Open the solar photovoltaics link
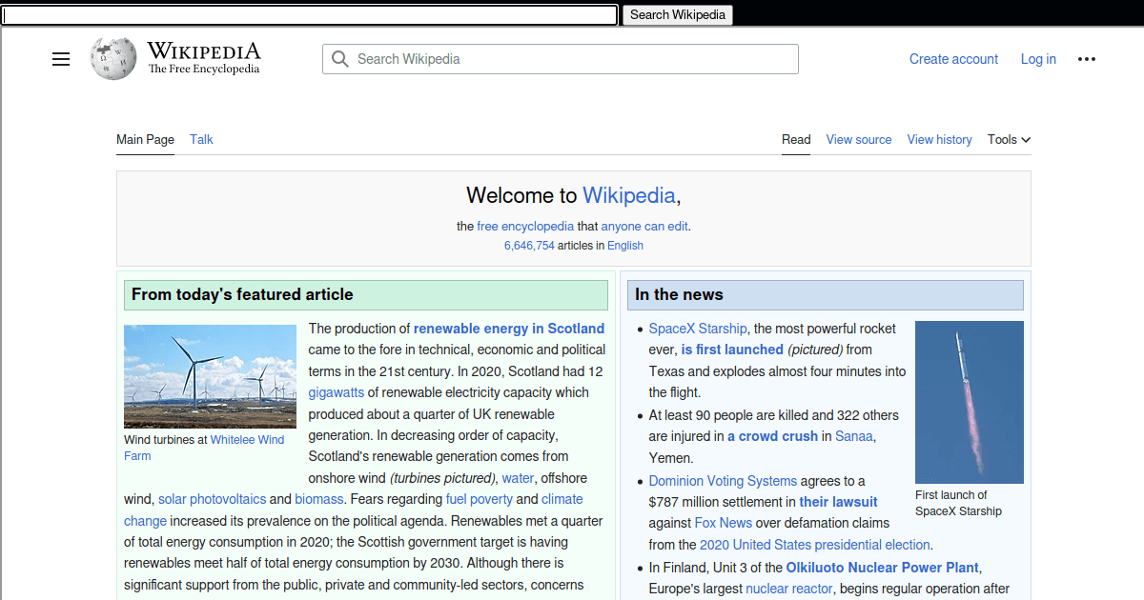The image size is (1144, 600). pyautogui.click(x=212, y=499)
